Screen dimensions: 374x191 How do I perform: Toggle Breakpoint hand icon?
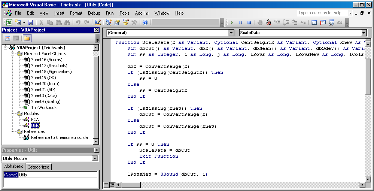pyautogui.click(x=260, y=22)
